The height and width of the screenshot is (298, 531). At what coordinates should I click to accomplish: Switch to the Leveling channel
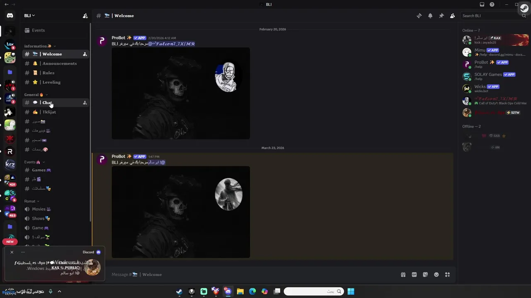point(56,82)
